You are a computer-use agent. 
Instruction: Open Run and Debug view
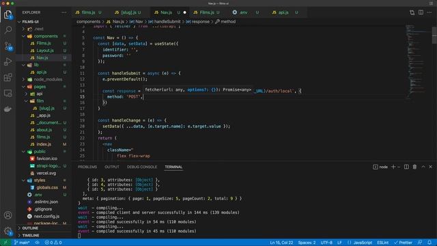(x=8, y=61)
